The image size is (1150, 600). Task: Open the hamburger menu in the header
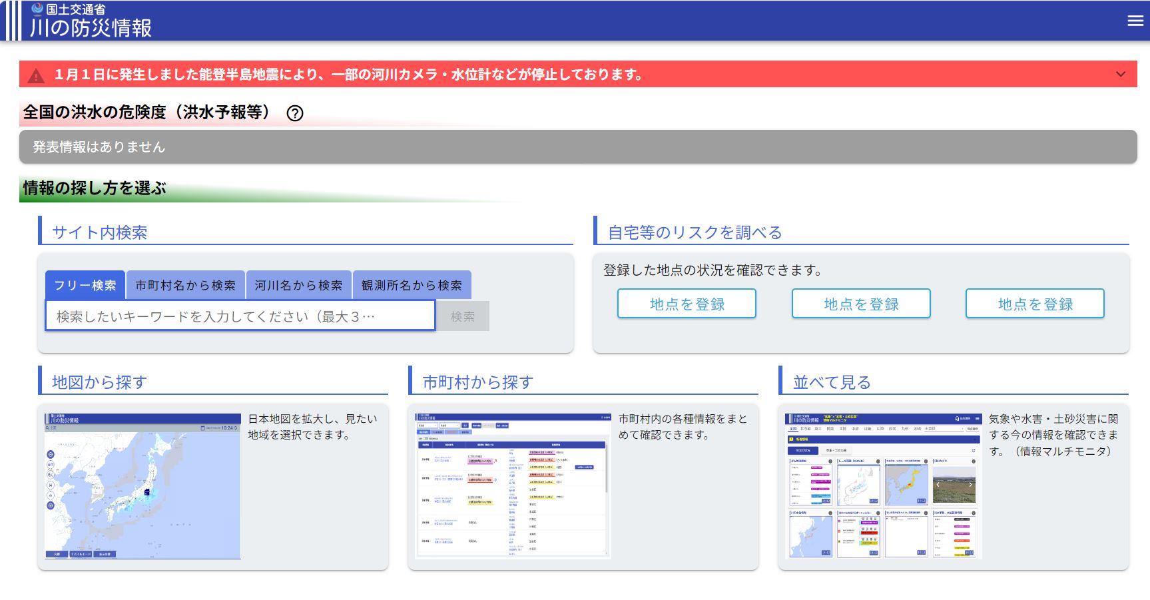[1135, 21]
